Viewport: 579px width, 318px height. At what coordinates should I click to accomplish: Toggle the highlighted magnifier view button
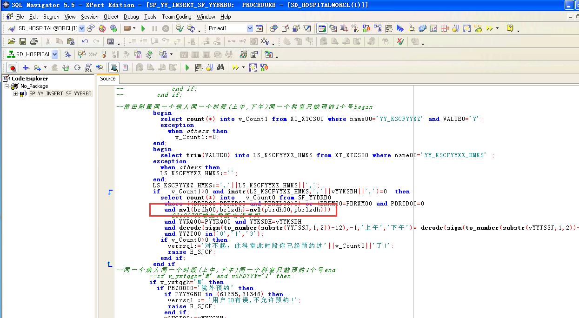[114, 68]
